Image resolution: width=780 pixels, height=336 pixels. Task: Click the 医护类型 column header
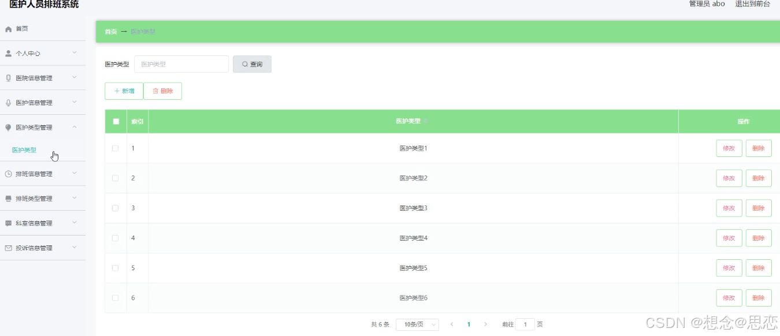pos(413,121)
